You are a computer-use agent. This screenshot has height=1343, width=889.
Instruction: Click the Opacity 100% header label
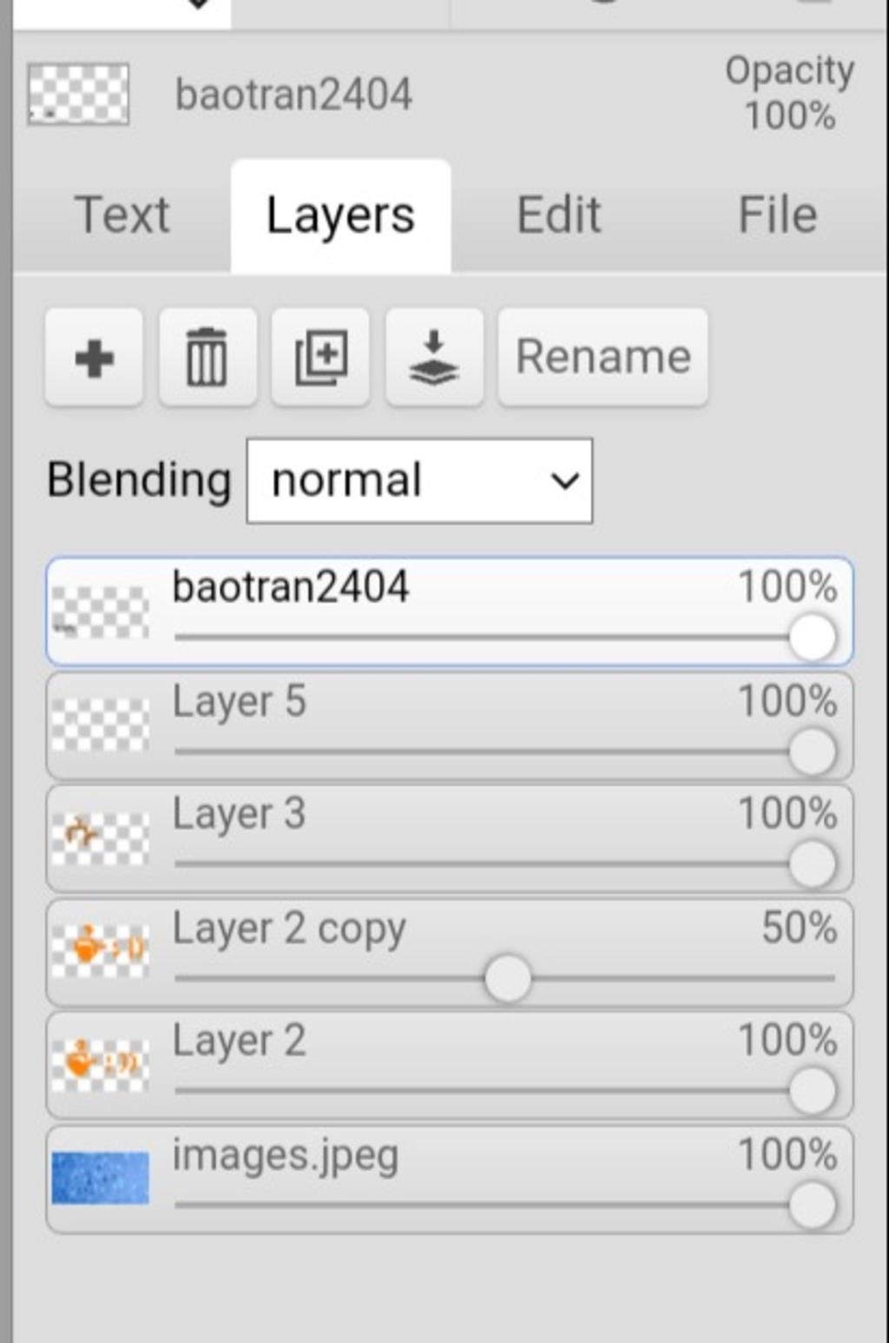click(x=789, y=93)
